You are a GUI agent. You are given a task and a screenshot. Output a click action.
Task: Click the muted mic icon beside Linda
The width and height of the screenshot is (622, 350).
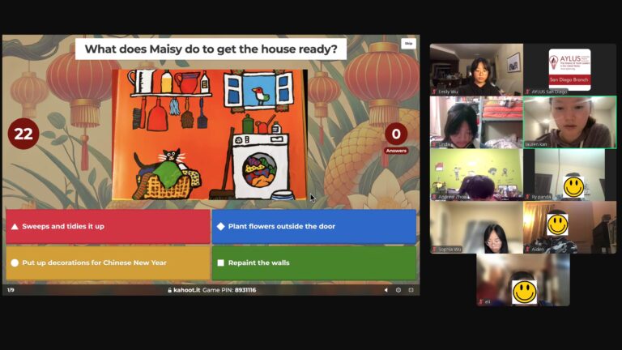coord(434,144)
